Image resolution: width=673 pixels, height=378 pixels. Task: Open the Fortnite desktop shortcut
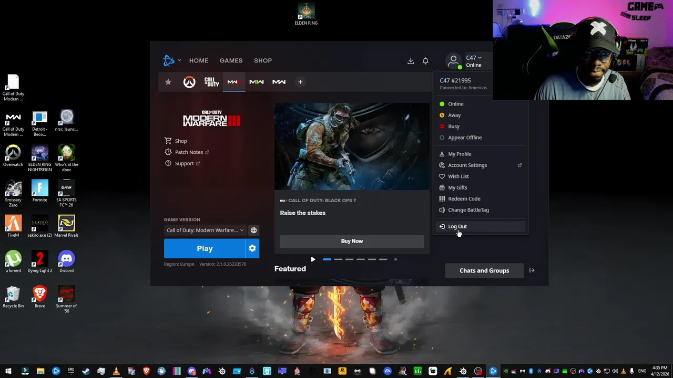[x=39, y=191]
